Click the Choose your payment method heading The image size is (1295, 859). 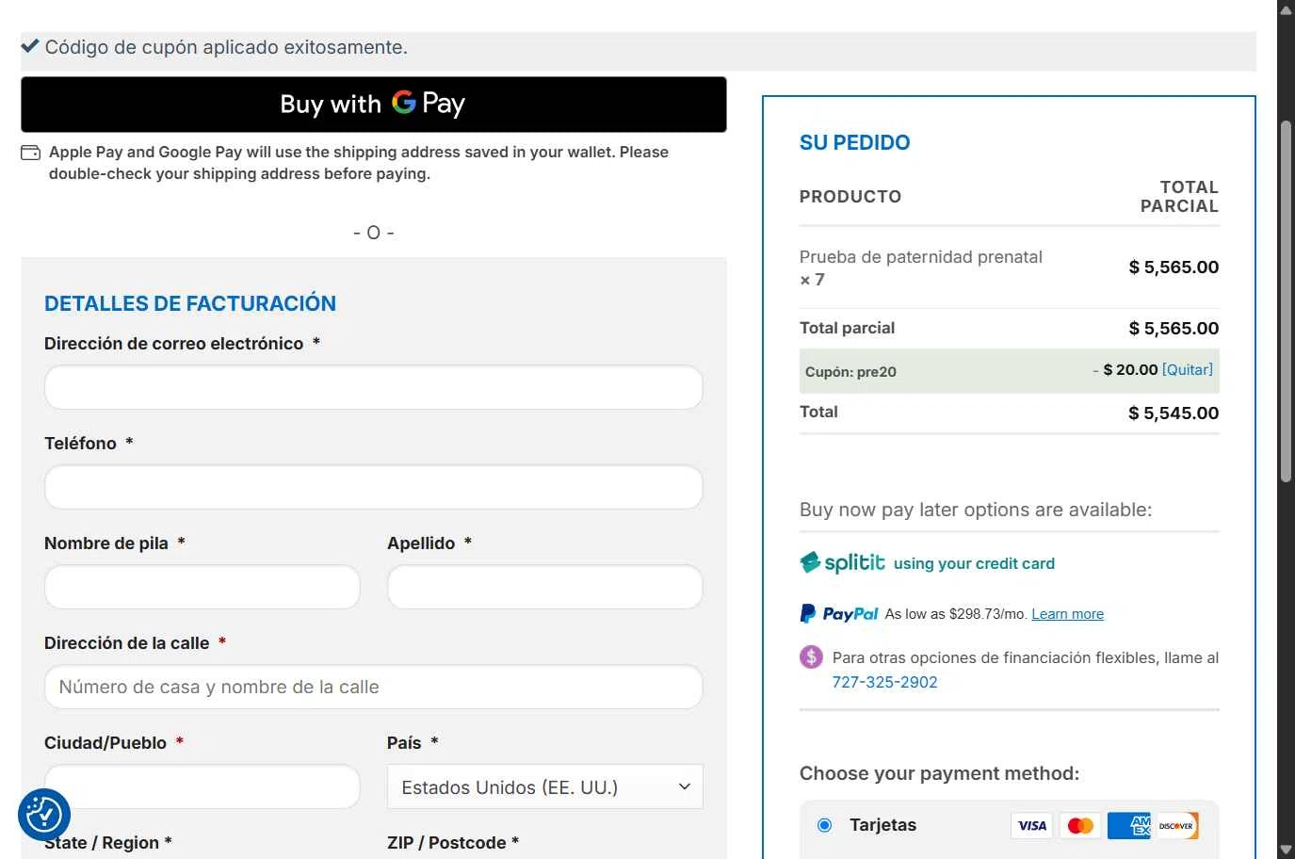939,773
